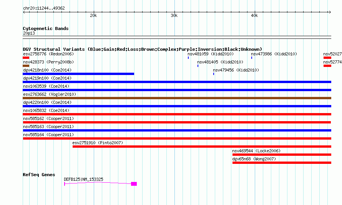The height and width of the screenshot is (205, 342).
Task: Select the red bar under nsv585162
Action: 177,122
